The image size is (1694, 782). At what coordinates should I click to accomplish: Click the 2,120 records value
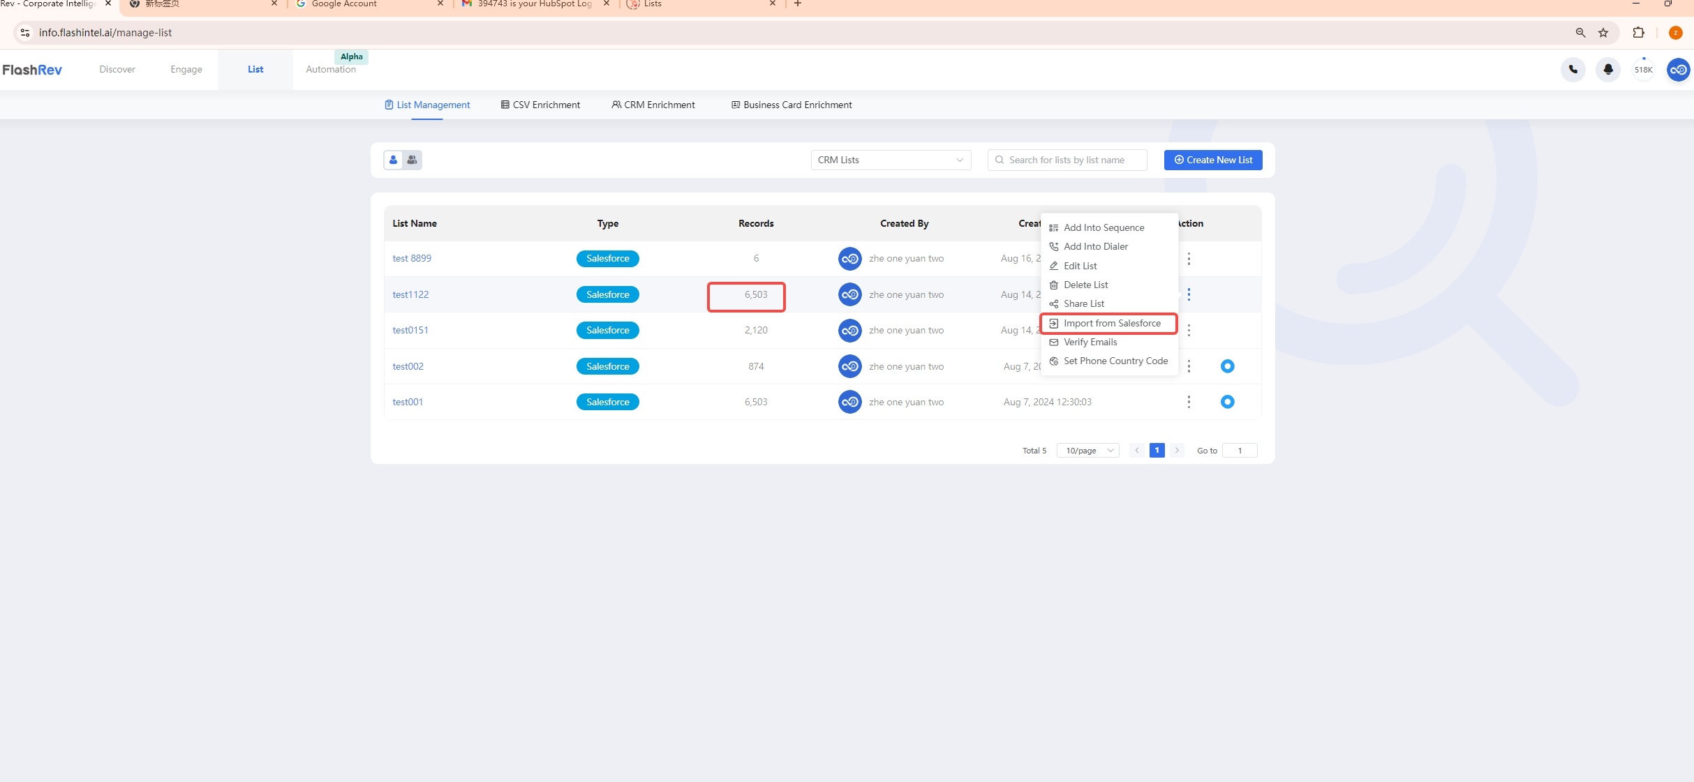point(756,330)
